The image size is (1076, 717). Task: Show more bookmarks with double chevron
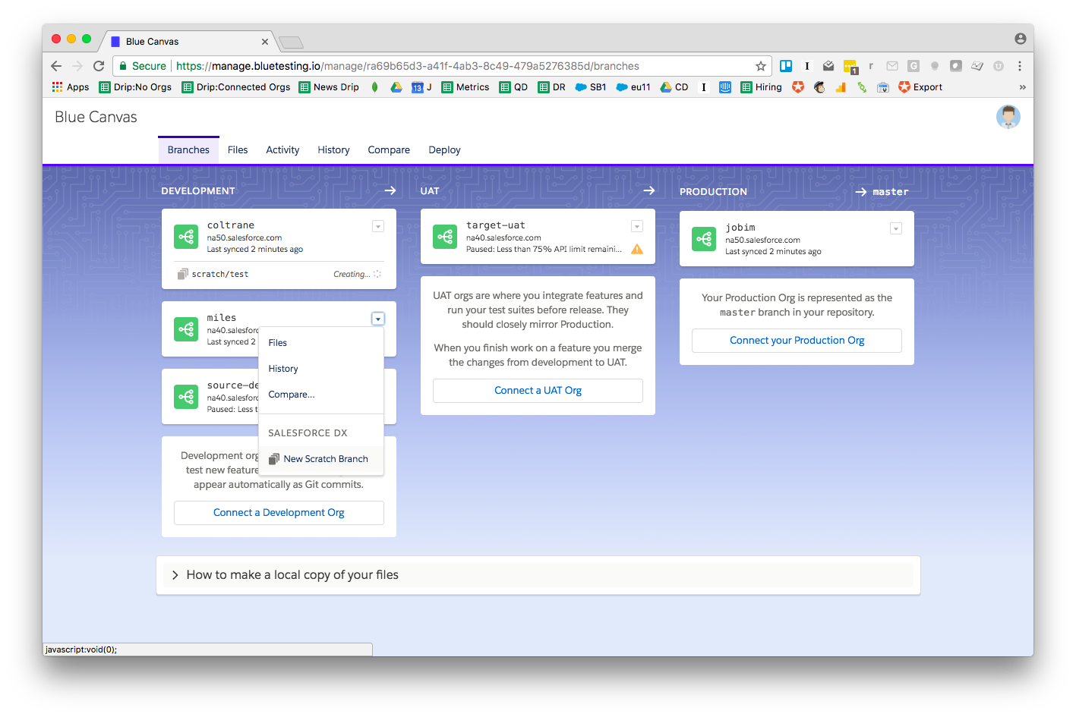1022,87
